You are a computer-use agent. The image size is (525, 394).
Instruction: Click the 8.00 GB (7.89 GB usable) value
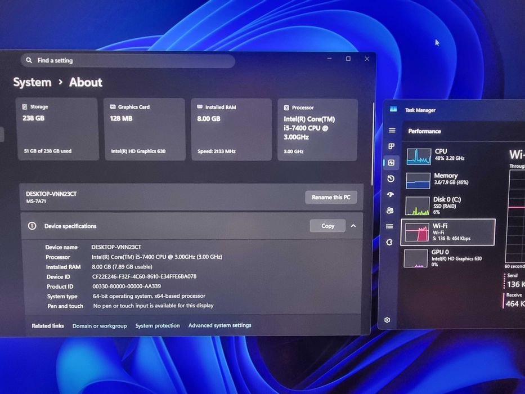122,267
